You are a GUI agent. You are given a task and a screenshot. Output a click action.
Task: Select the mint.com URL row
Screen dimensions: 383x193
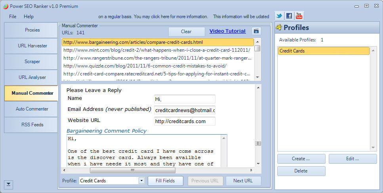[x=158, y=50]
